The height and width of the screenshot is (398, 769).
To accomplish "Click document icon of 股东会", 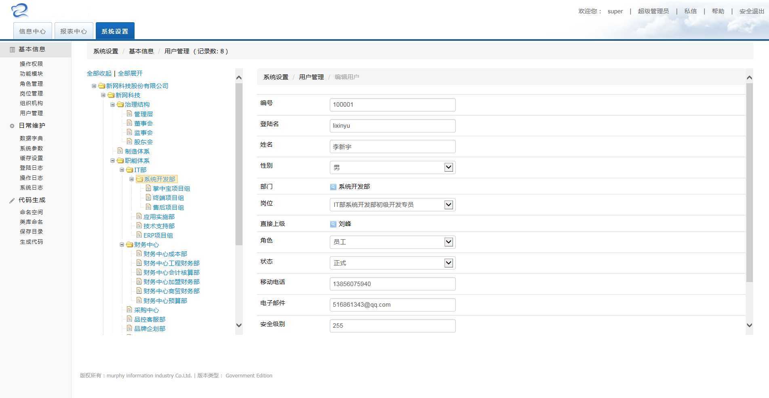I will point(130,141).
